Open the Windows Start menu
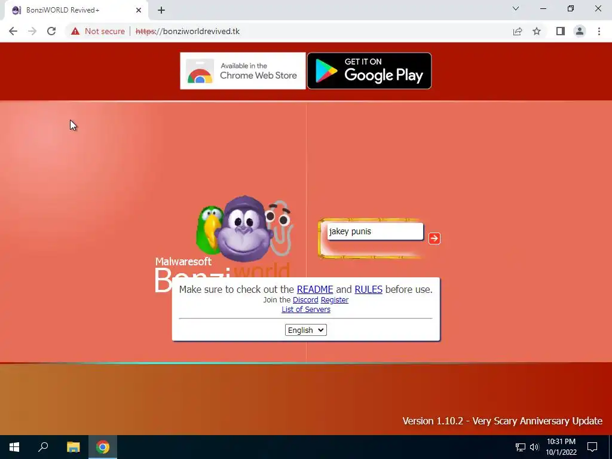This screenshot has height=459, width=612. (14, 447)
